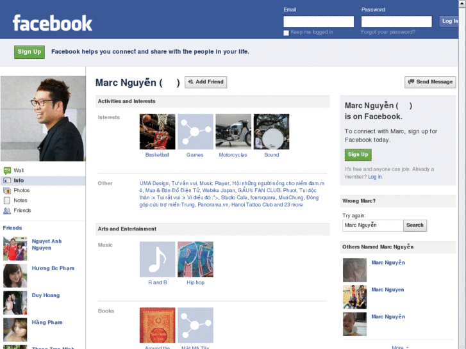Open first Others Named Marc Nguyễn photo
This screenshot has width=466, height=349.
(354, 270)
